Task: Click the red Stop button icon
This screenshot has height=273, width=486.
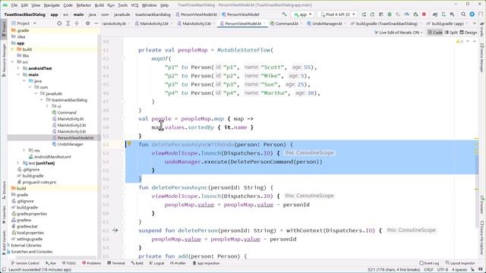Action: [424, 14]
